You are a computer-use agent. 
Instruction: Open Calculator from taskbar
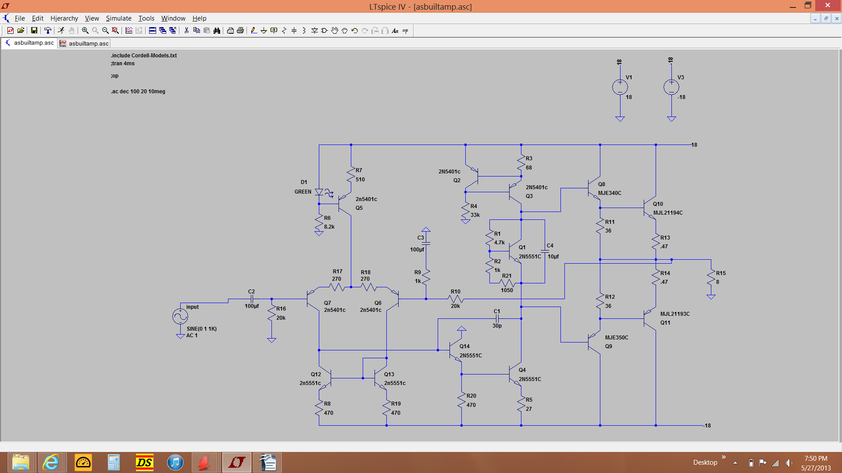(x=114, y=462)
